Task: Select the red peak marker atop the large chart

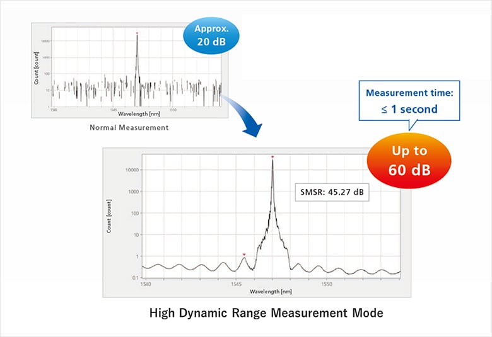Action: [272, 156]
